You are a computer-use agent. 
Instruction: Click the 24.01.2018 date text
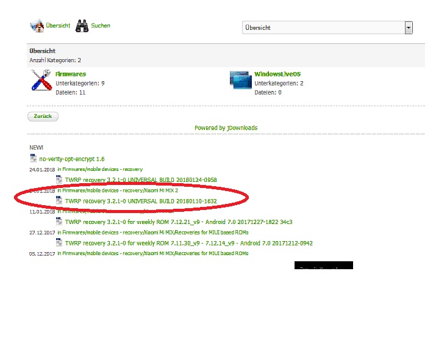[x=42, y=170]
